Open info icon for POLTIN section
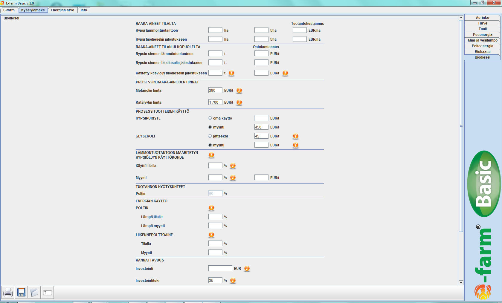The width and height of the screenshot is (502, 303). [x=211, y=208]
